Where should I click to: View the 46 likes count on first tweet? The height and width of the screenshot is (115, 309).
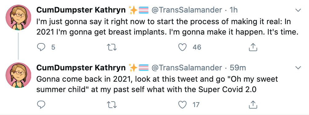point(197,47)
